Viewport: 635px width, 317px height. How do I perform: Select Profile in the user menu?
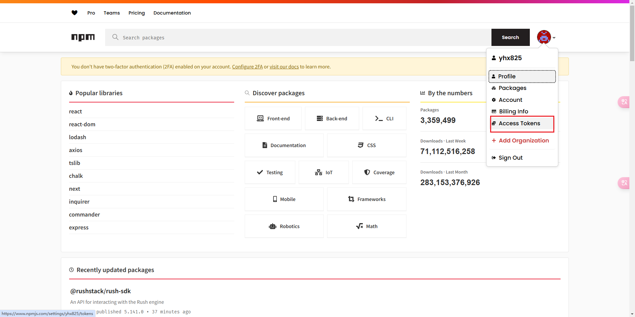click(x=507, y=76)
